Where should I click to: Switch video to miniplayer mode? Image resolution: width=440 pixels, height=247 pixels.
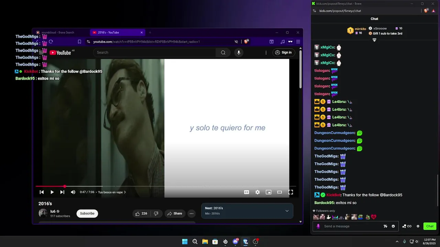pyautogui.click(x=268, y=192)
